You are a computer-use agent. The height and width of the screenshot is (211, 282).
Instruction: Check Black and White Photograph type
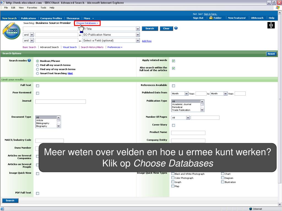[173, 174]
